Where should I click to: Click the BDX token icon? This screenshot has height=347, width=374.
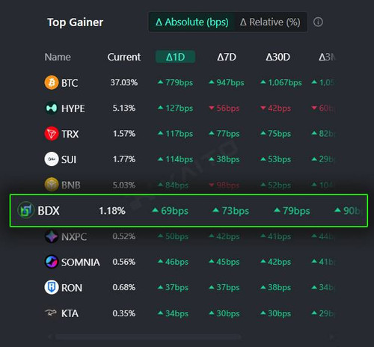pyautogui.click(x=25, y=210)
